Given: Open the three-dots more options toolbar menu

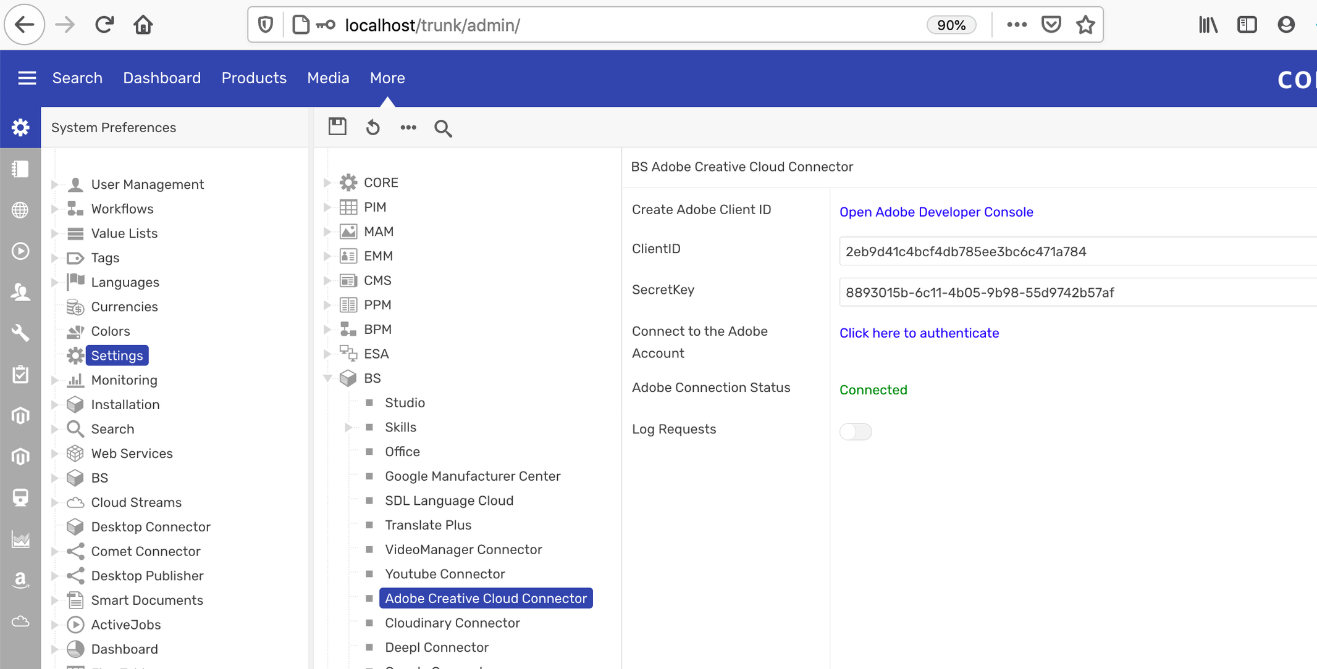Looking at the screenshot, I should click(x=408, y=128).
